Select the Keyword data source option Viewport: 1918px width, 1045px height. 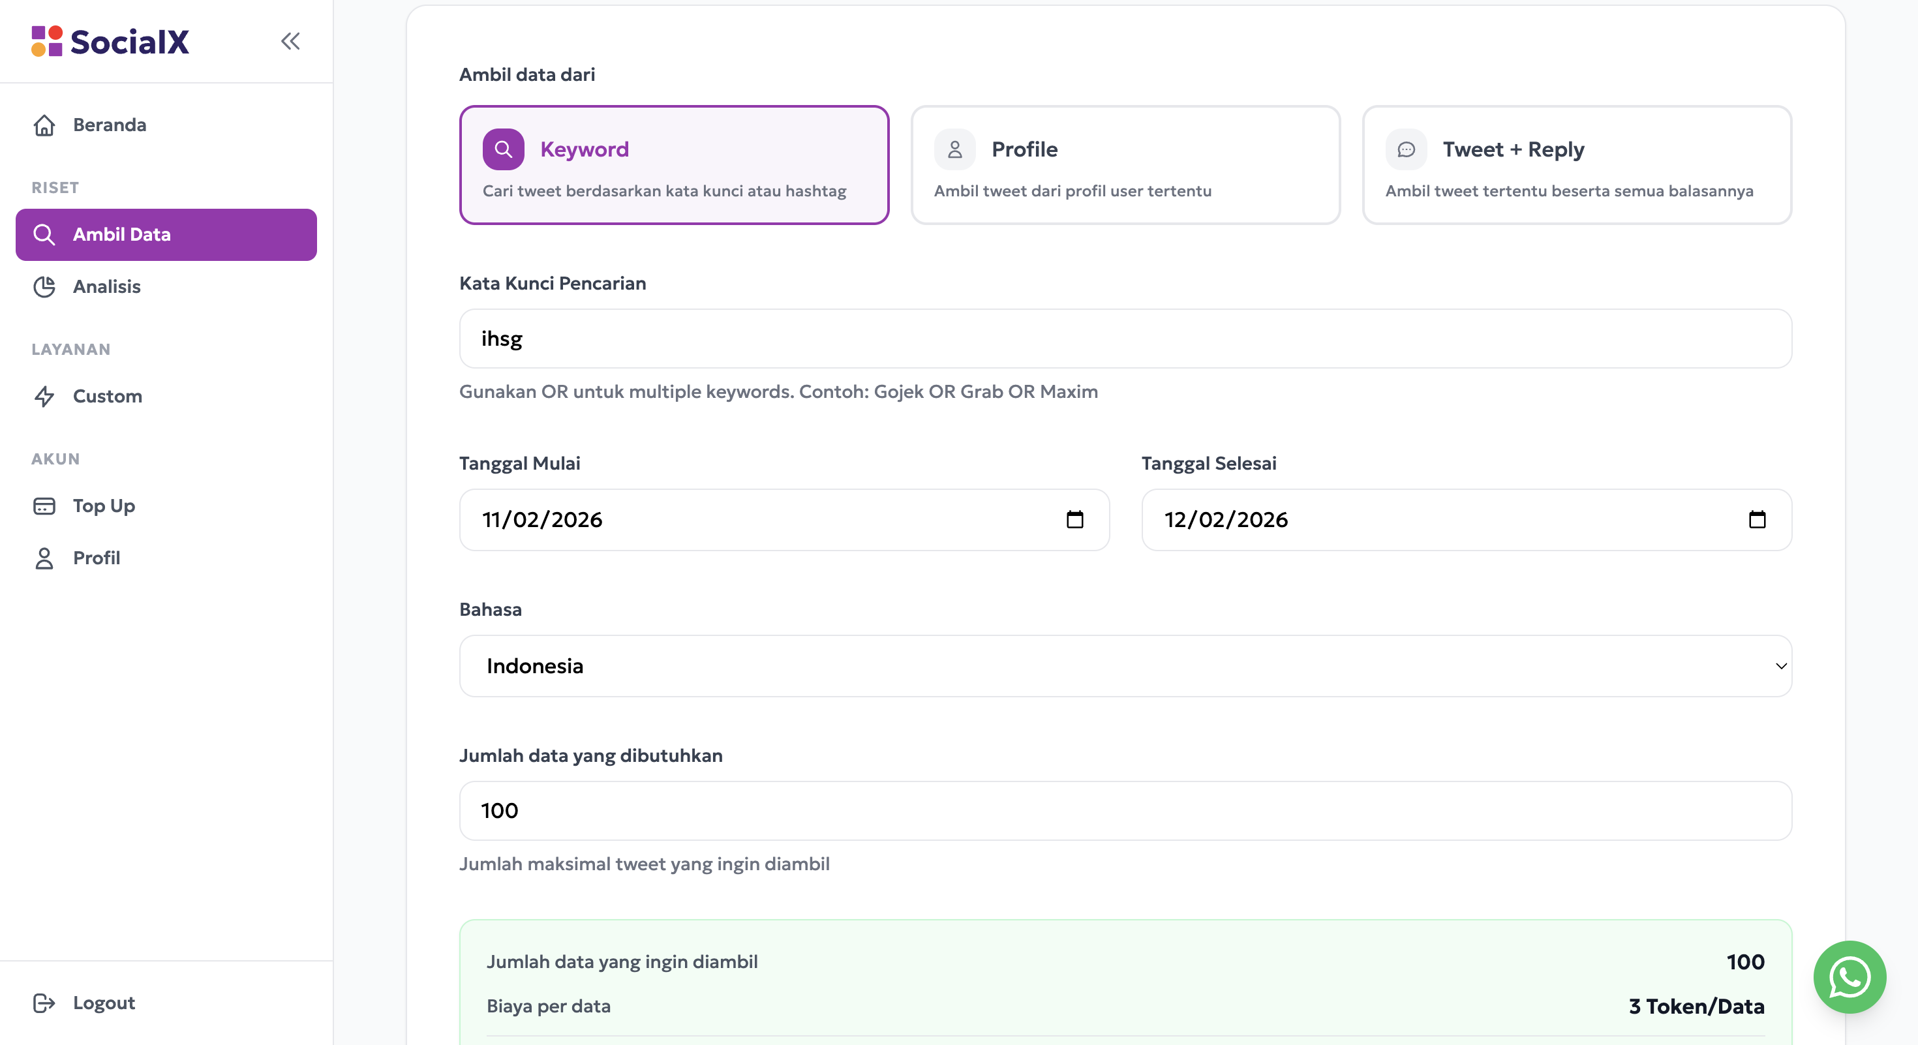(674, 165)
